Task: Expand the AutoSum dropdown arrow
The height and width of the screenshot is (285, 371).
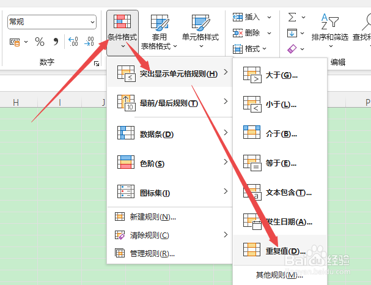Action: [303, 17]
